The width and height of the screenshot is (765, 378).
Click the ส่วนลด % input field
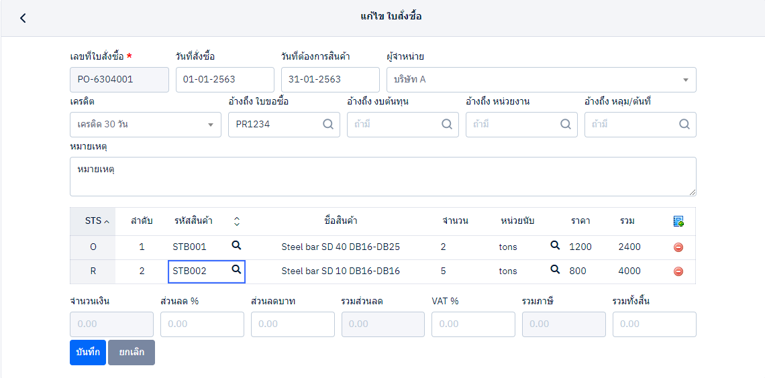pyautogui.click(x=202, y=324)
